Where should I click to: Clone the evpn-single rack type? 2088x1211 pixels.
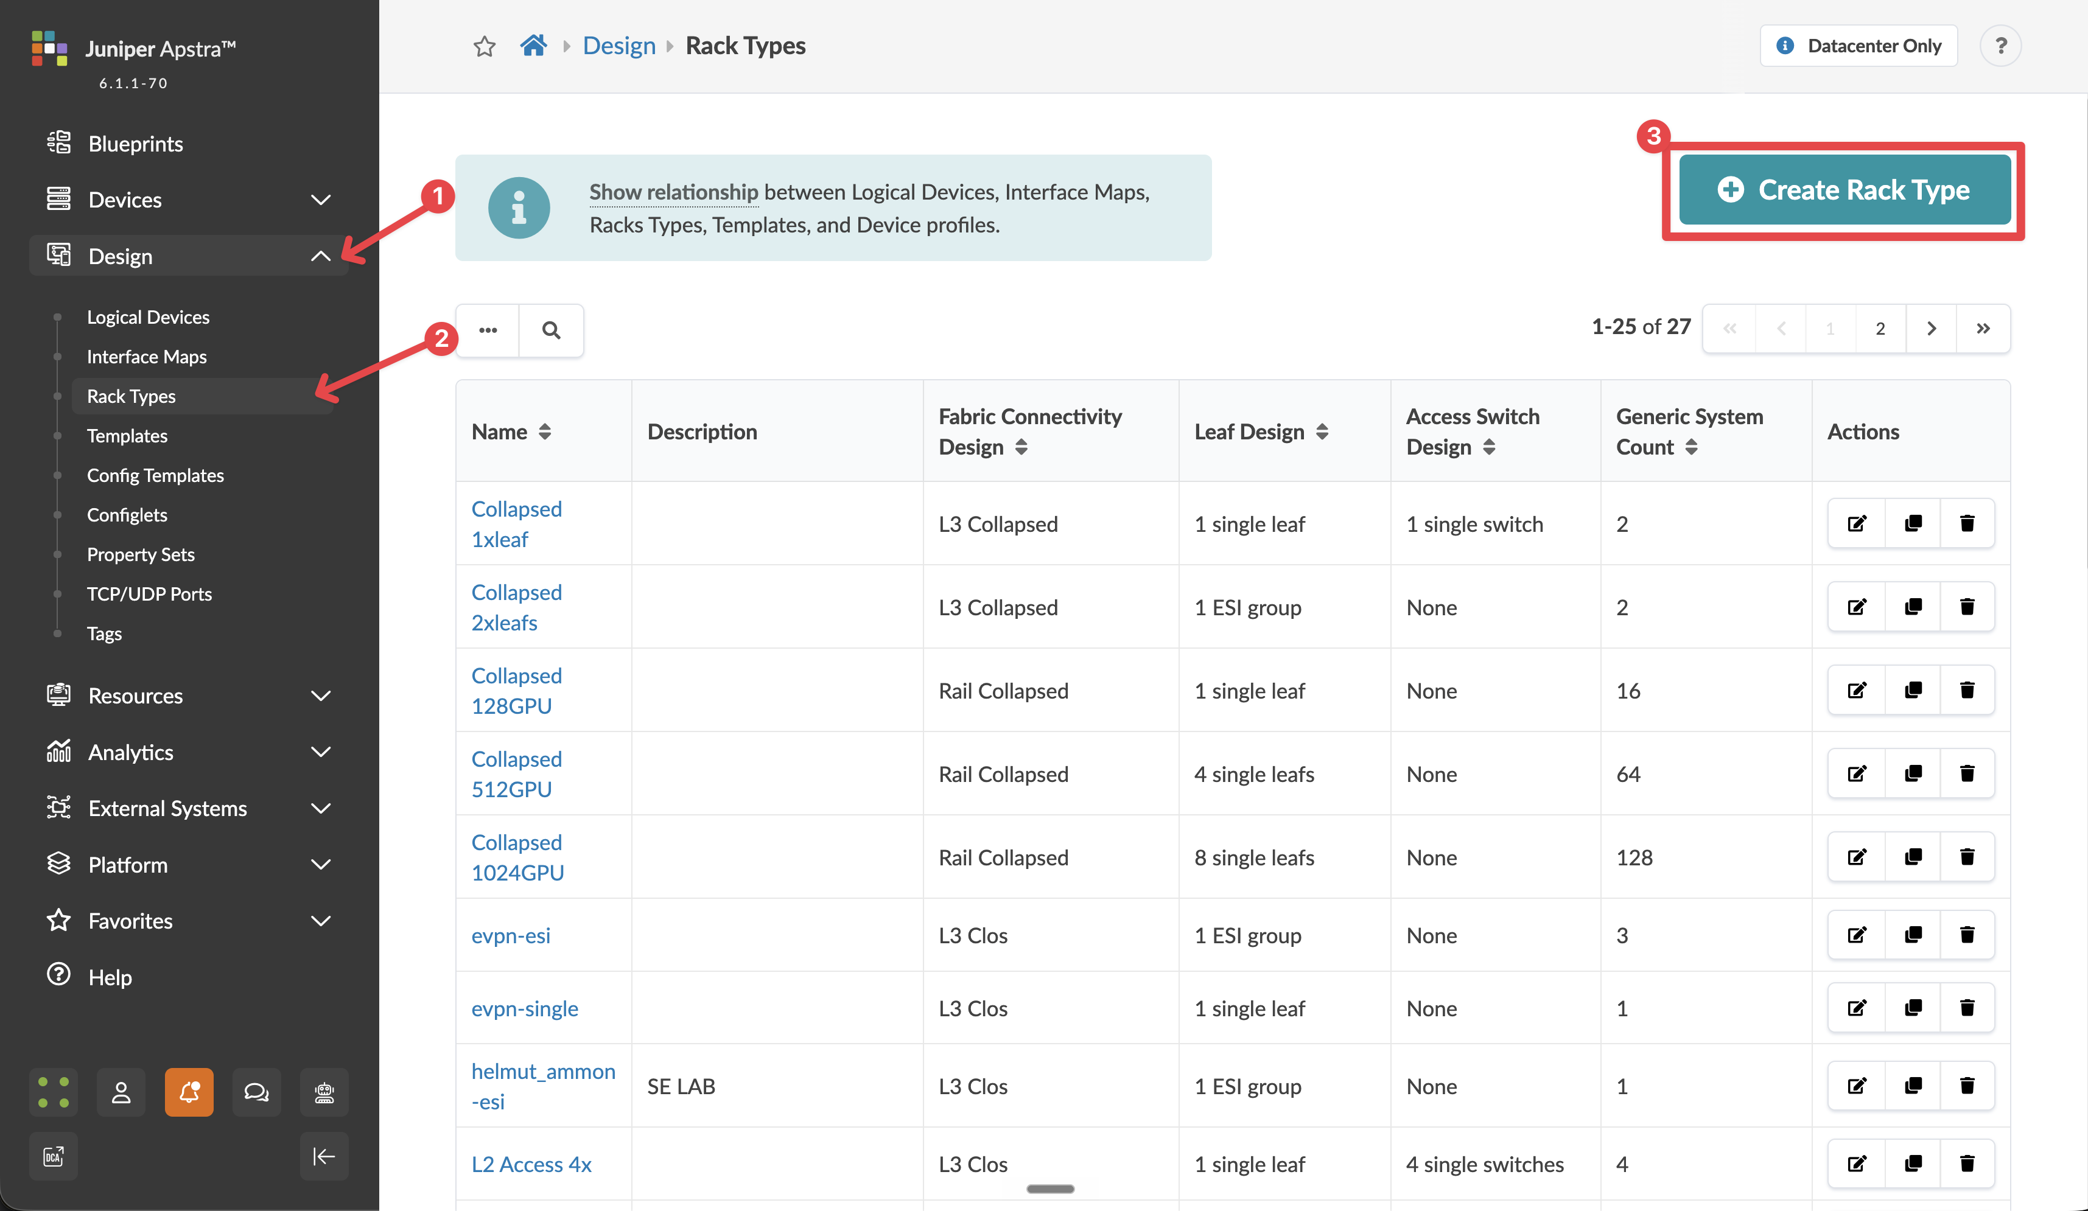pos(1912,1007)
